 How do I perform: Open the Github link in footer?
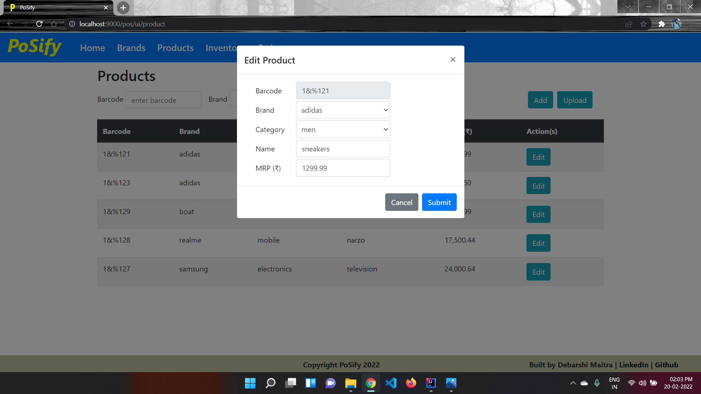tap(666, 365)
